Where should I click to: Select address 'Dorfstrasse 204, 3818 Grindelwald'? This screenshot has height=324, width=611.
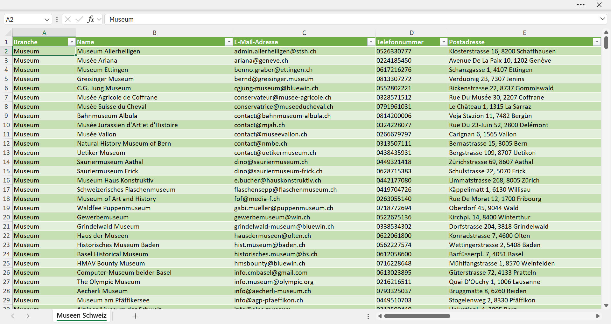click(524, 226)
